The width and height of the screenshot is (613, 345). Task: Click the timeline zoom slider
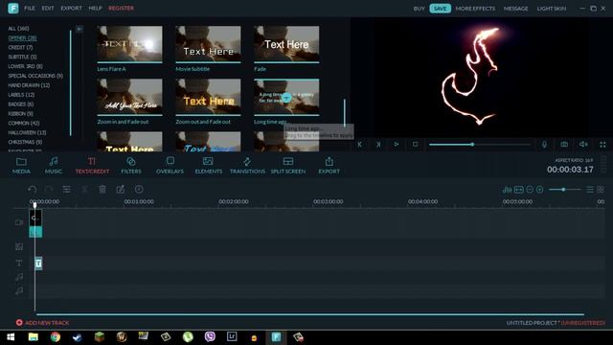[564, 190]
